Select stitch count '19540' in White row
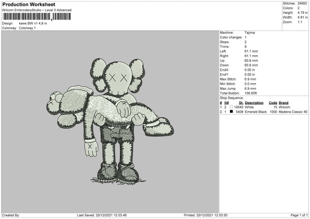The image size is (310, 219). pos(239,107)
